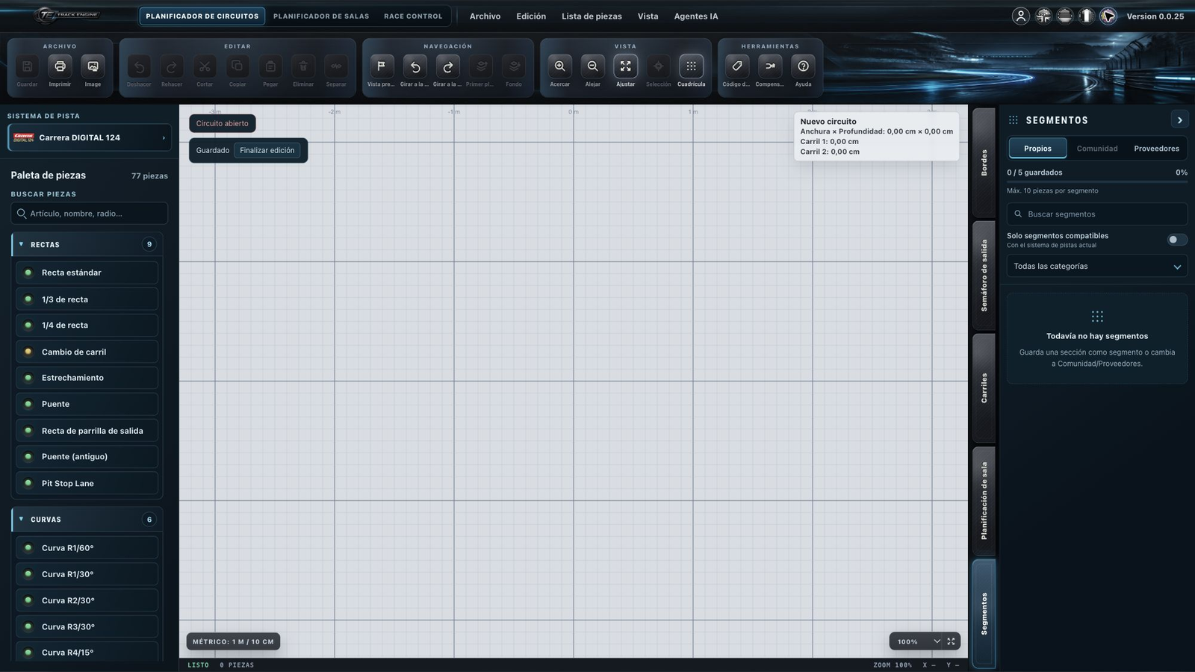Screen dimensions: 1195x672
Task: Click the Métrico 1 M / 10 CM scale button
Action: tap(233, 641)
